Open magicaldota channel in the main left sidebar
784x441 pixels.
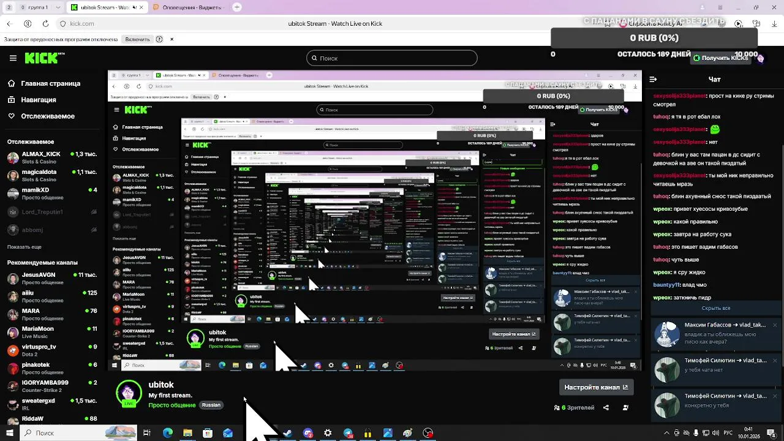pos(52,176)
